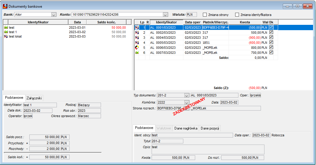Sort documents by Data oper column header
The width and height of the screenshot is (316, 165).
193,22
